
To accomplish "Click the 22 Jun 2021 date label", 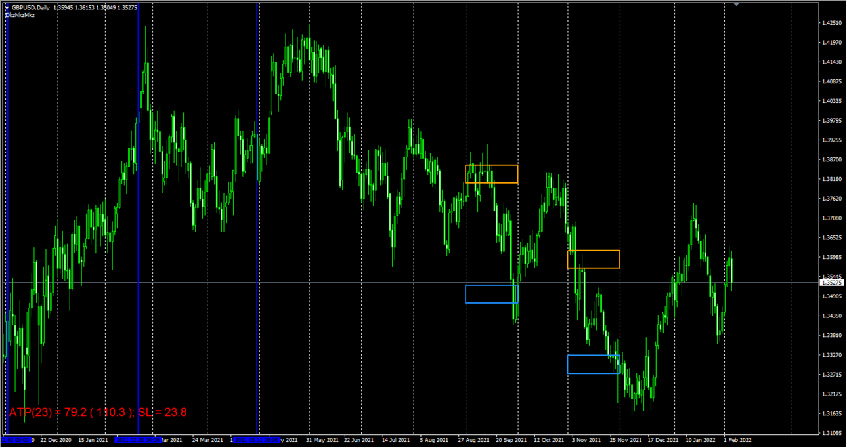I will click(358, 439).
